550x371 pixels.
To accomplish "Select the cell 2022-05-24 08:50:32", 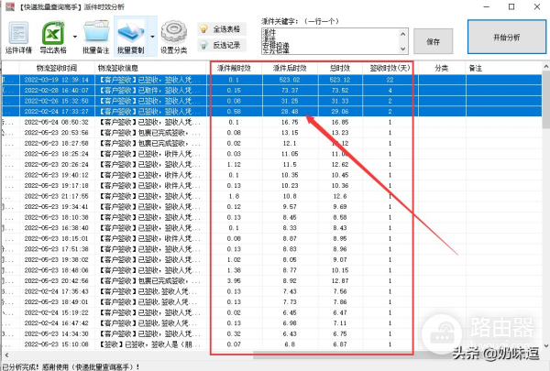I will coord(57,122).
